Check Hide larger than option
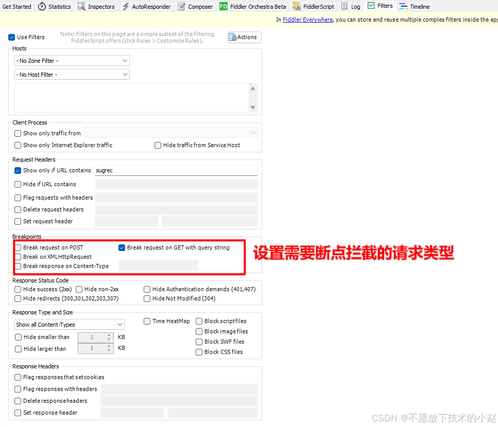This screenshot has width=498, height=427. tap(19, 349)
